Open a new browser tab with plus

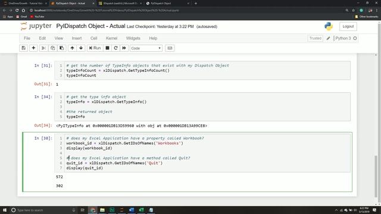[196, 4]
